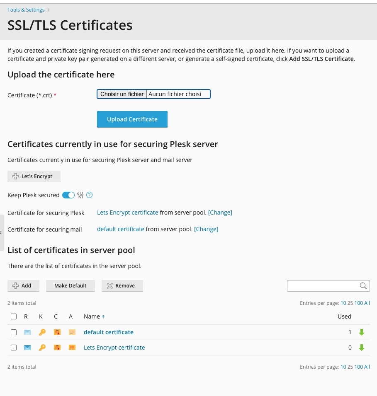Click the search magnifier icon

coord(363,286)
